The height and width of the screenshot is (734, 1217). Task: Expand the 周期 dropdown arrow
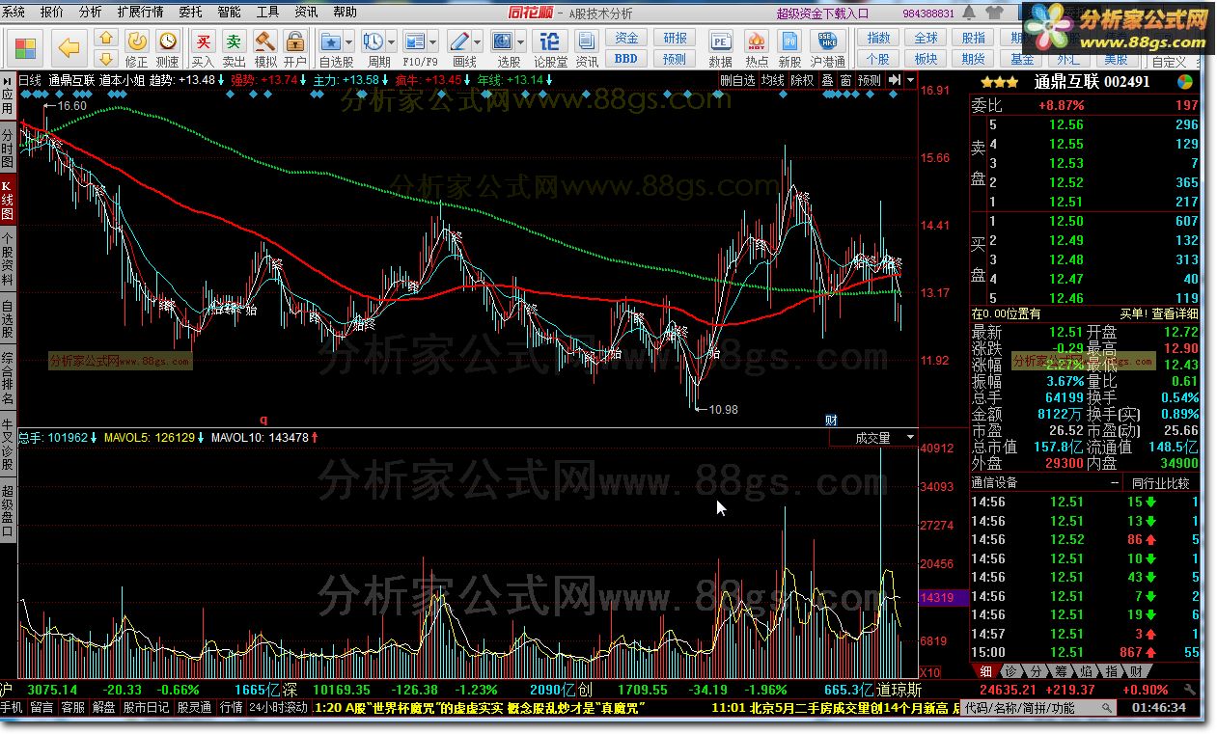coord(392,42)
